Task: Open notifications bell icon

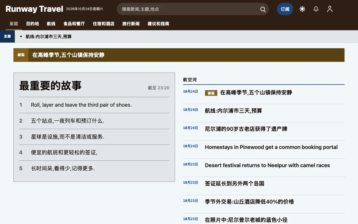Action: point(316,9)
